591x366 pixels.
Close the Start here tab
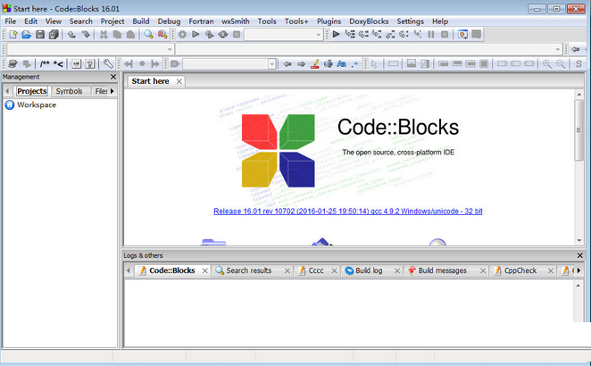(179, 81)
